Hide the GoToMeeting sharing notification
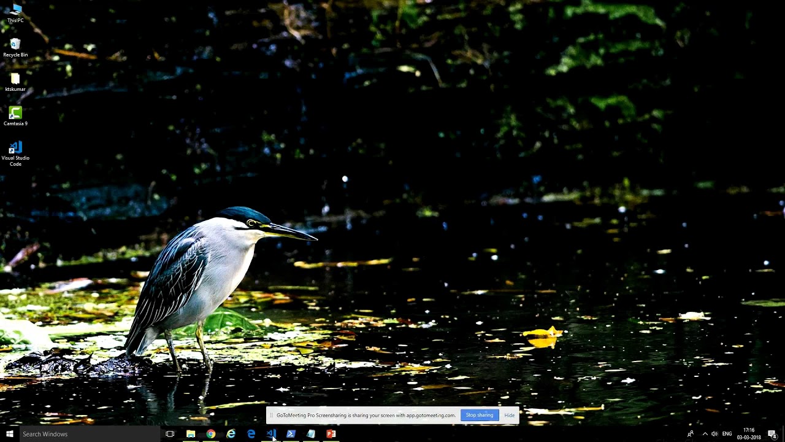This screenshot has width=785, height=442. [x=510, y=416]
